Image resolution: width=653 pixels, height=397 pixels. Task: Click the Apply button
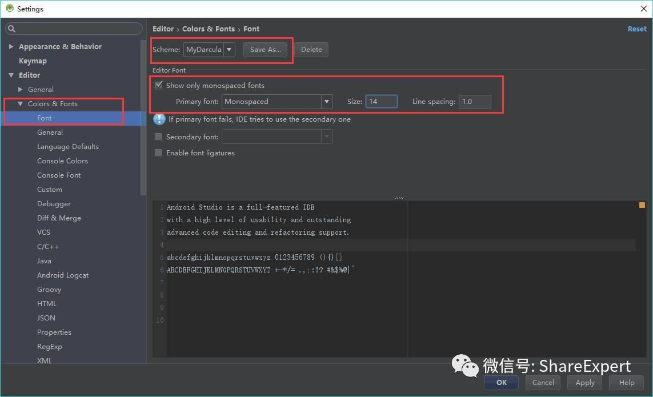584,382
